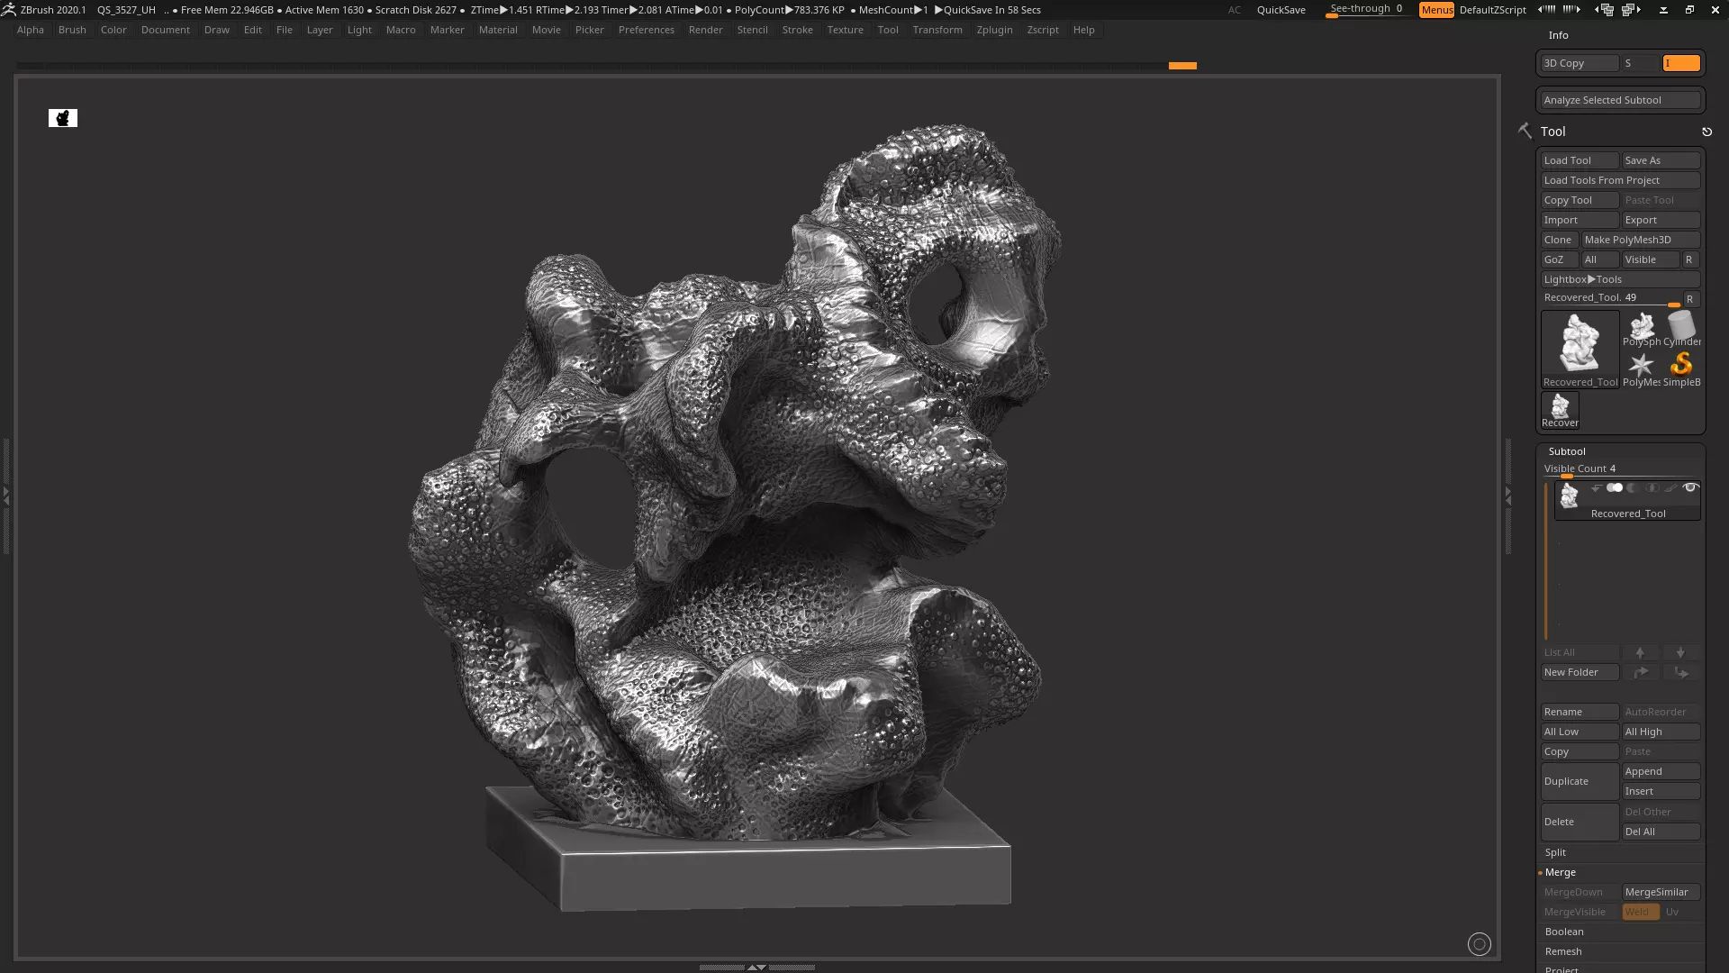Click the QuickSave button
This screenshot has width=1729, height=973.
(1281, 10)
